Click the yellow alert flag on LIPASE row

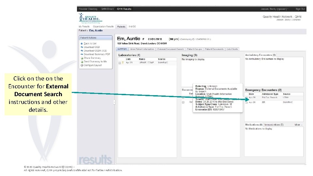[x=123, y=63]
